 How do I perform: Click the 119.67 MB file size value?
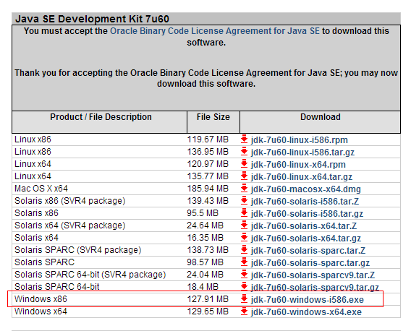tap(208, 139)
